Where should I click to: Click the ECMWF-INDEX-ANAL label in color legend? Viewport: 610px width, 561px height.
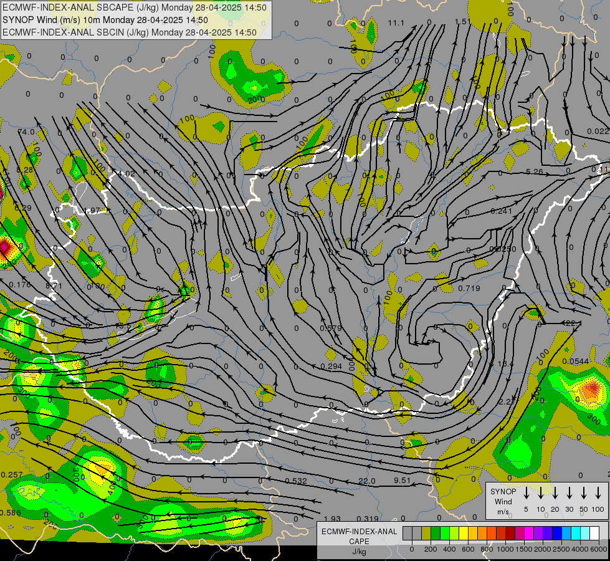coord(359,532)
